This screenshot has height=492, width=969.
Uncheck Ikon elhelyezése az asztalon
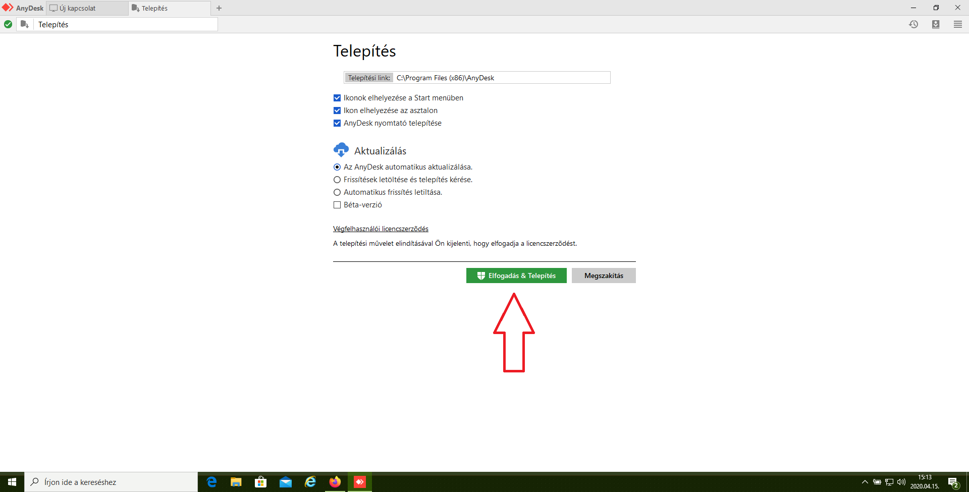click(x=337, y=111)
